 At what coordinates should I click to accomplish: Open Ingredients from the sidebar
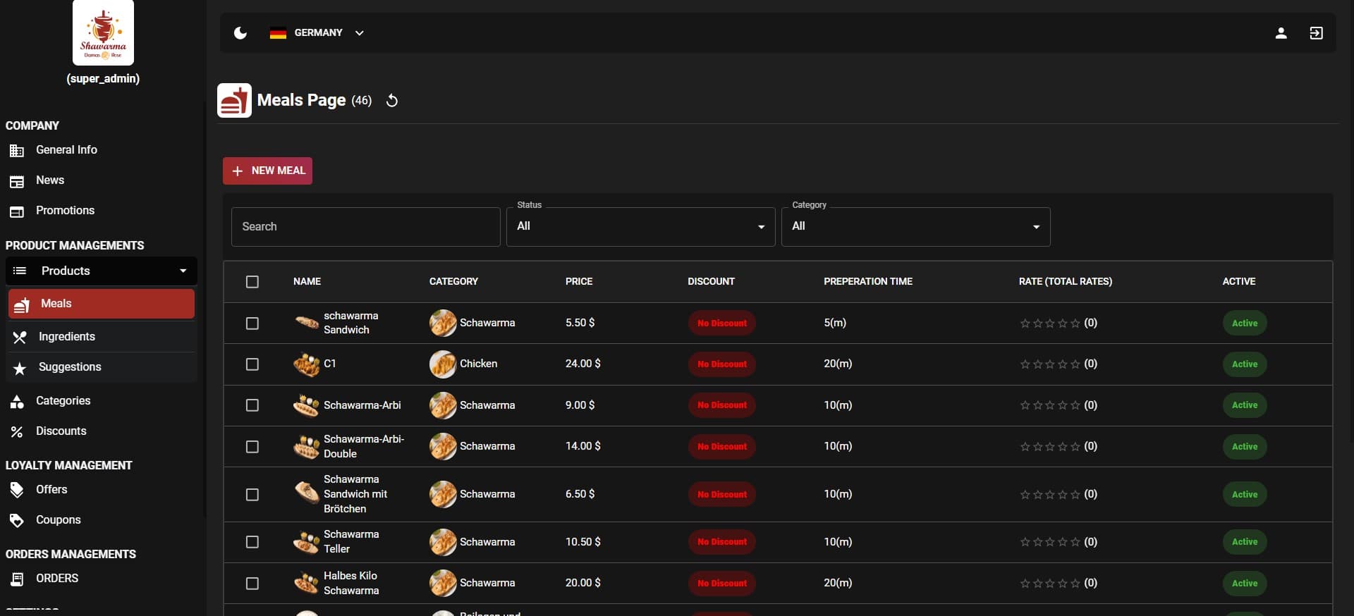click(66, 337)
